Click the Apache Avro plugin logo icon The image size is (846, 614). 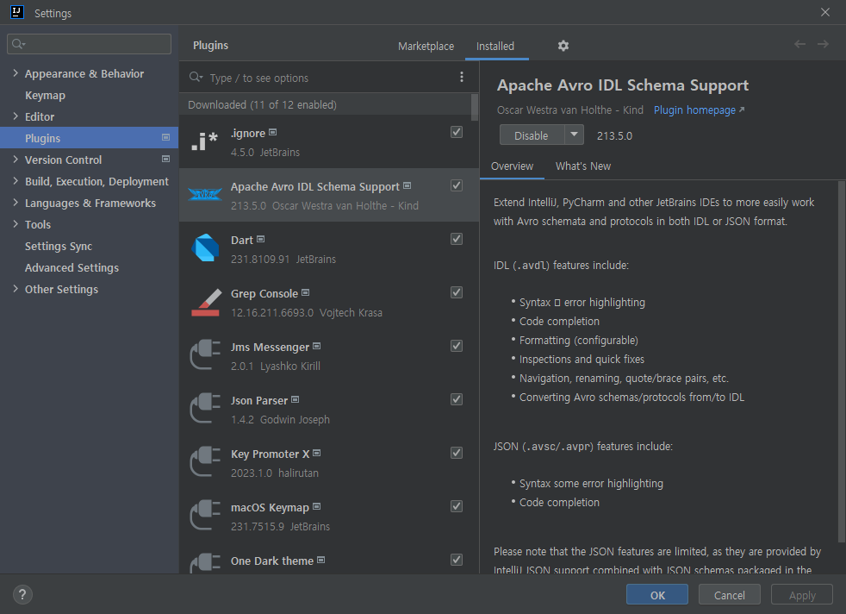[204, 194]
